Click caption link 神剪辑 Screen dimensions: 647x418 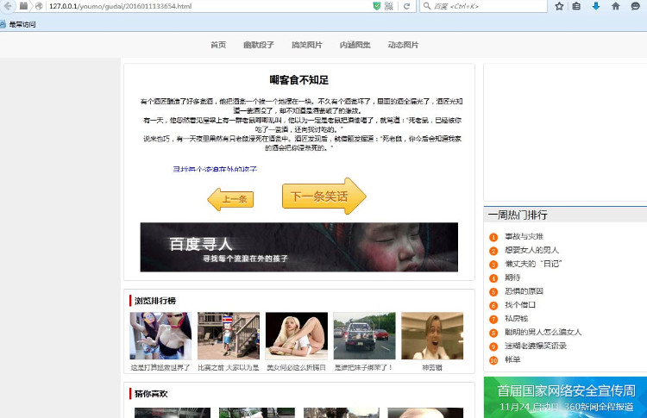[x=432, y=367]
